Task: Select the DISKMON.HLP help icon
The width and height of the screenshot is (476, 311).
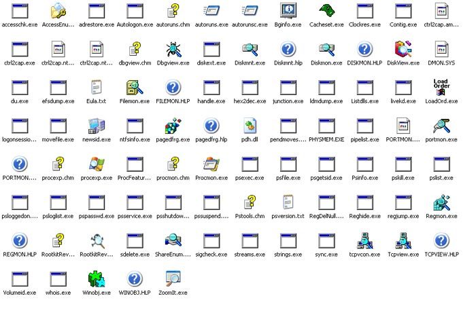Action: pyautogui.click(x=364, y=49)
